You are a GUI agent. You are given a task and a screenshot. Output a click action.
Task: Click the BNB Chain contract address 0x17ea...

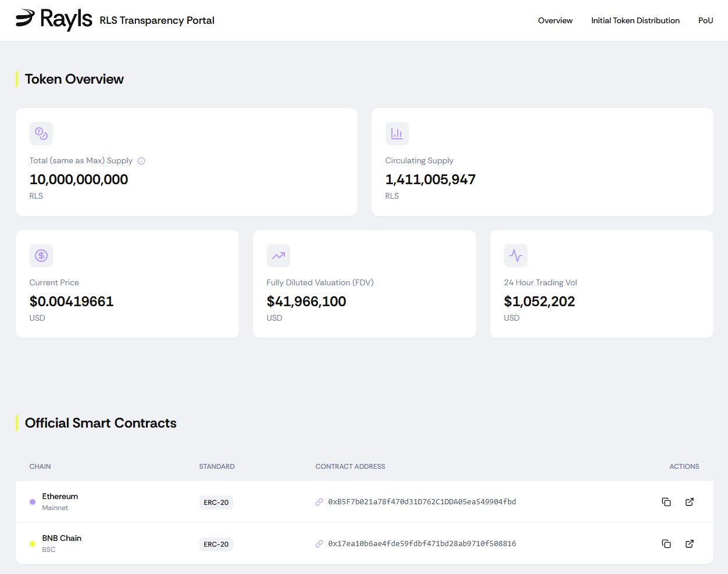pyautogui.click(x=422, y=544)
